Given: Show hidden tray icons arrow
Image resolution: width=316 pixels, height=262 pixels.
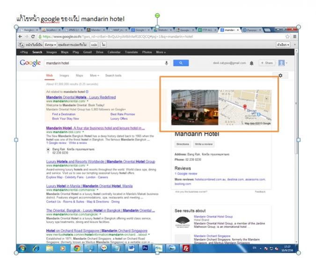Looking at the screenshot, I should click(260, 248).
